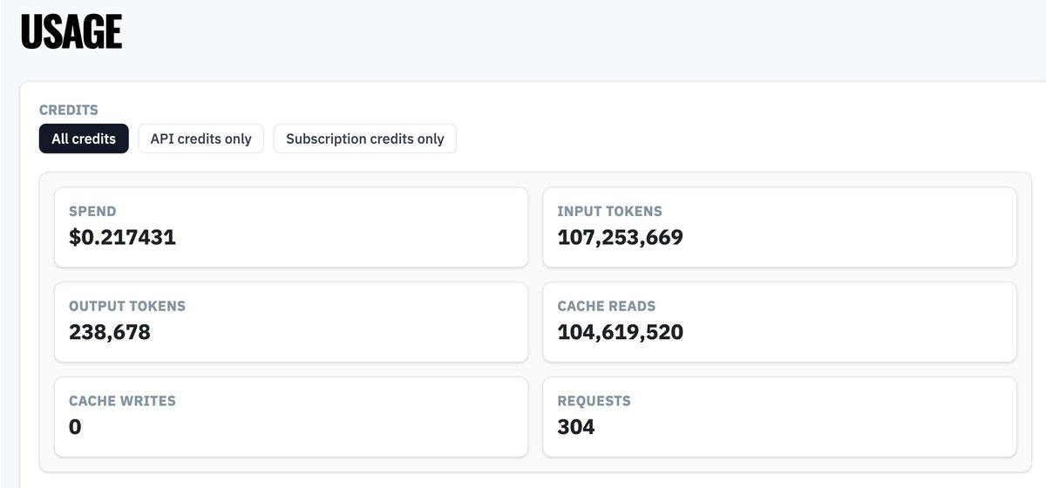The height and width of the screenshot is (488, 1046).
Task: Click the CREDITS section label
Action: [69, 110]
